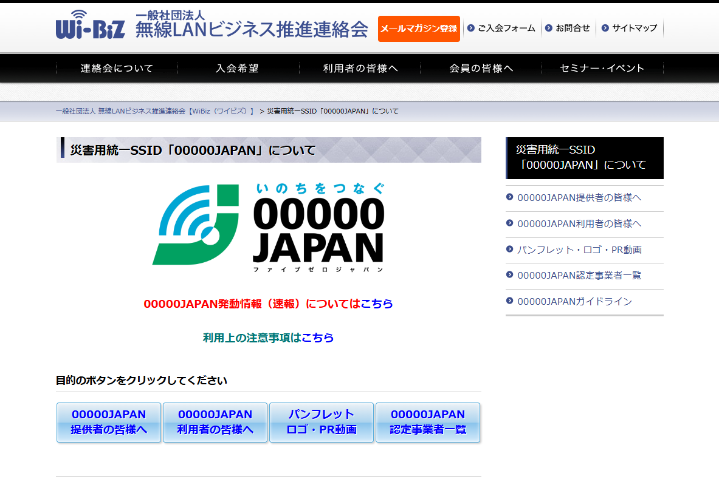Click the 00000JAPAN 利用者の皆様へ blue button
The height and width of the screenshot is (479, 719).
click(x=215, y=422)
